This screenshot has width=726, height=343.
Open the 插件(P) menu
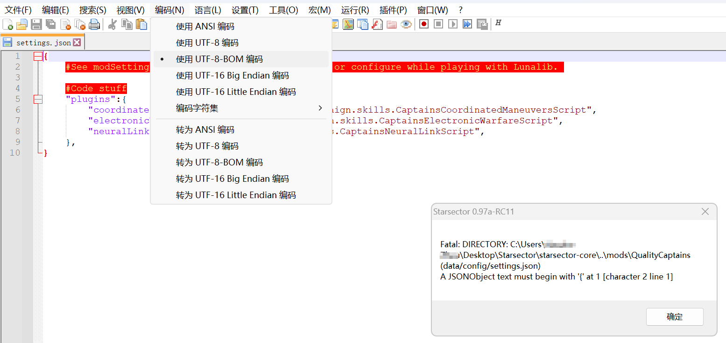click(393, 10)
